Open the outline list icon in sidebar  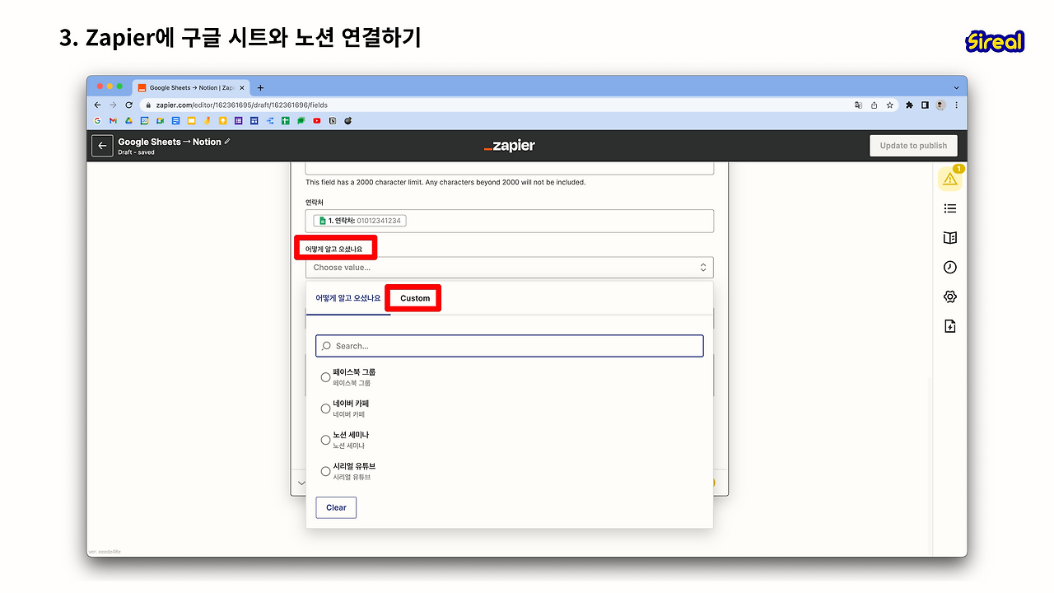[950, 208]
